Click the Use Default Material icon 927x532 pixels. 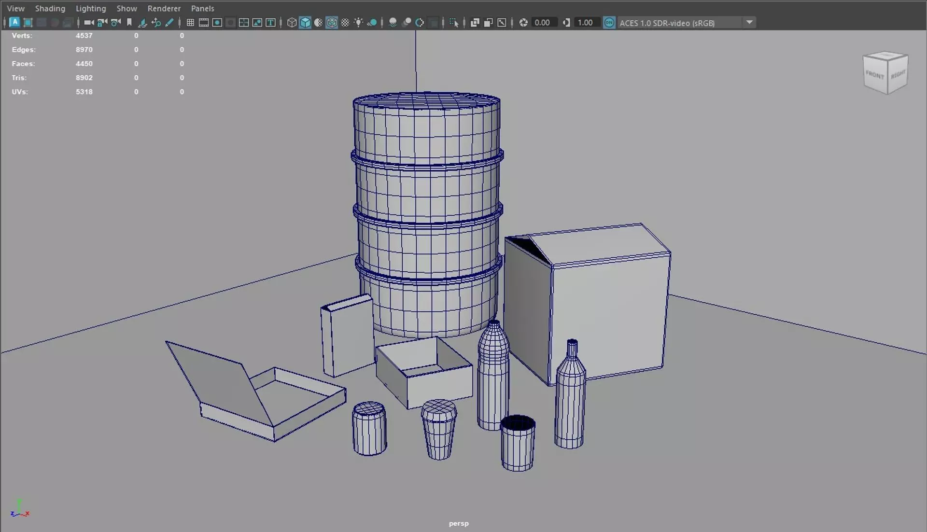tap(319, 22)
